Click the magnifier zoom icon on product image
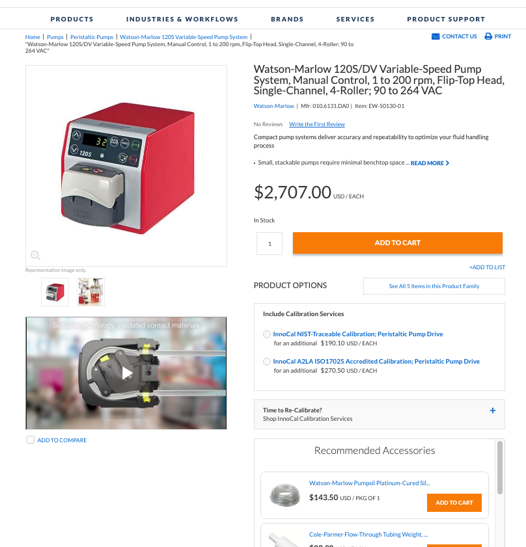 tap(35, 256)
